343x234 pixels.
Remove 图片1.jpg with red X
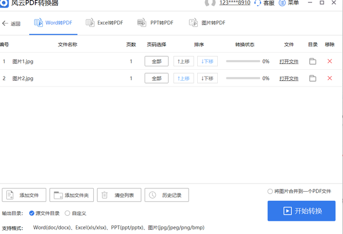pos(330,61)
